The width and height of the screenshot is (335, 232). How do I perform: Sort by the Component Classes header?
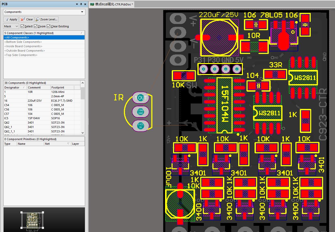[44, 33]
